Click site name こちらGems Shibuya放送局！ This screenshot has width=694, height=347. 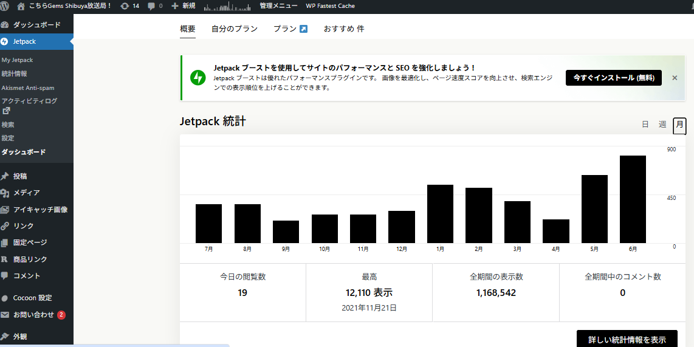[x=70, y=6]
